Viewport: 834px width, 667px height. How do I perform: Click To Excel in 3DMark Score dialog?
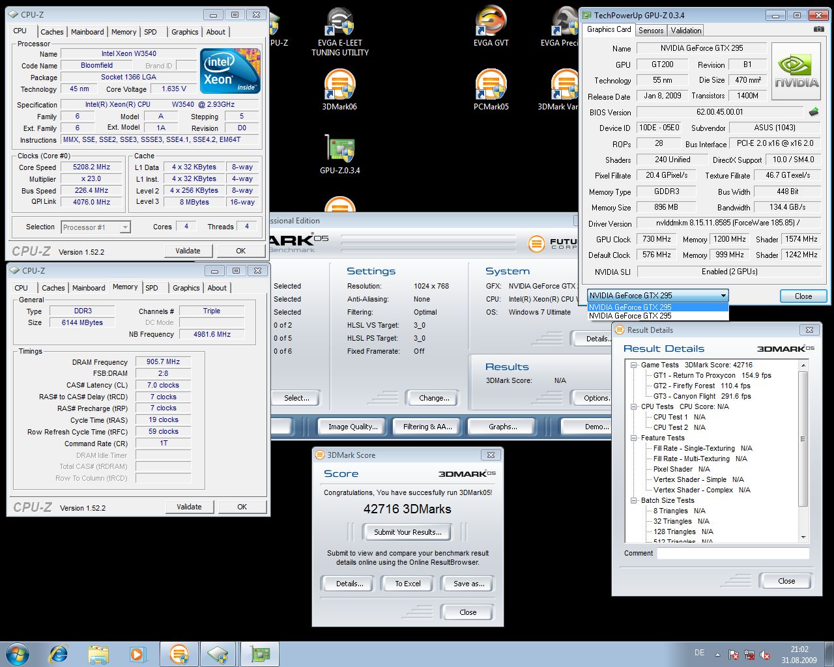tap(408, 584)
